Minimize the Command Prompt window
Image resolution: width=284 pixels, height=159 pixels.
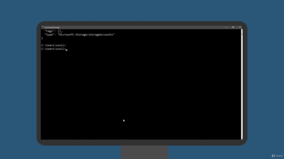coord(226,27)
